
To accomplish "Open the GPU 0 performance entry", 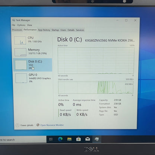I will pos(33,78).
